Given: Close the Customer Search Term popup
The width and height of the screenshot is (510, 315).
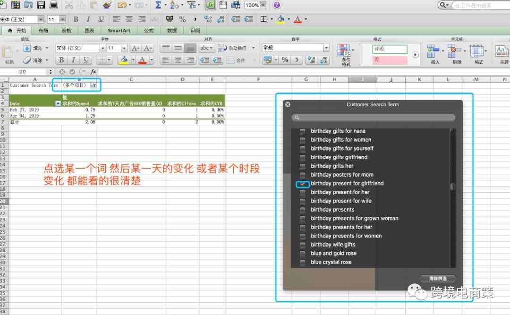Looking at the screenshot, I should click(x=288, y=104).
